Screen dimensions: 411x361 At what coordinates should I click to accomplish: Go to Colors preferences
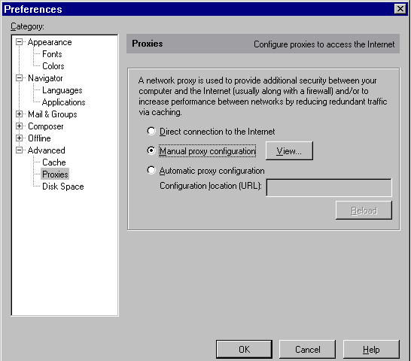tap(53, 66)
